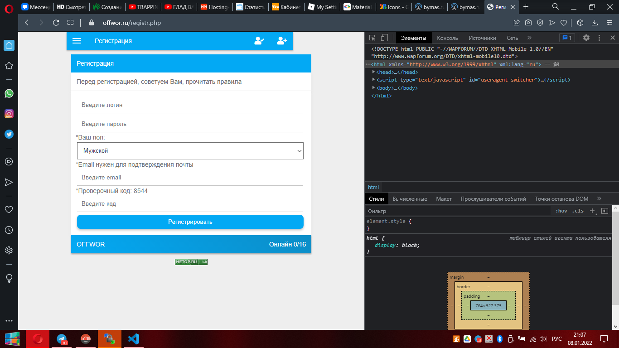Toggle device toolbar emulation in DevTools
619x348 pixels.
[384, 38]
